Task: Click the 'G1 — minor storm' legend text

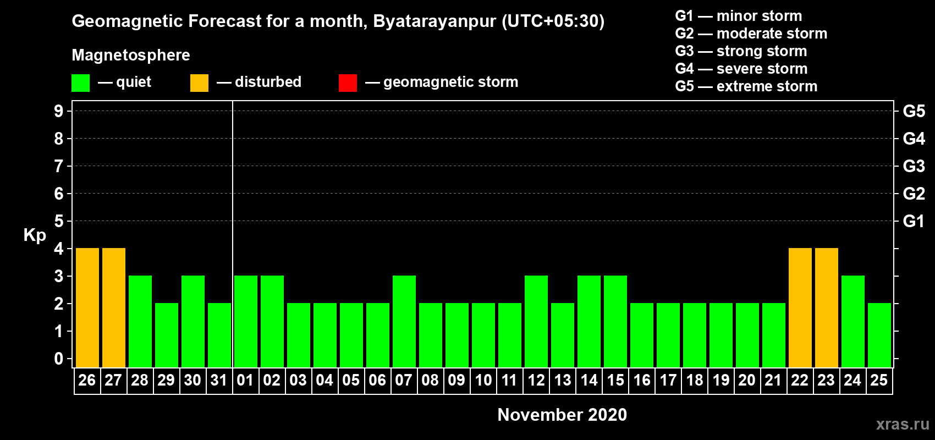Action: (x=738, y=16)
